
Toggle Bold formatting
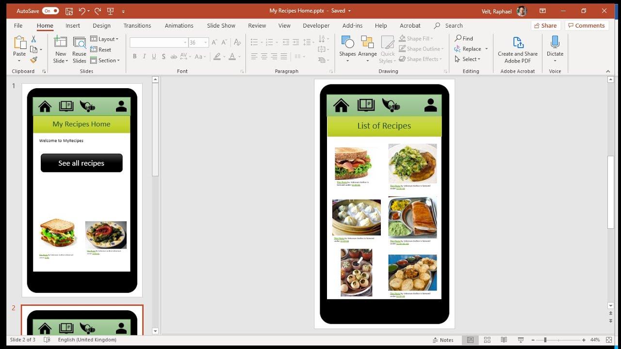134,57
